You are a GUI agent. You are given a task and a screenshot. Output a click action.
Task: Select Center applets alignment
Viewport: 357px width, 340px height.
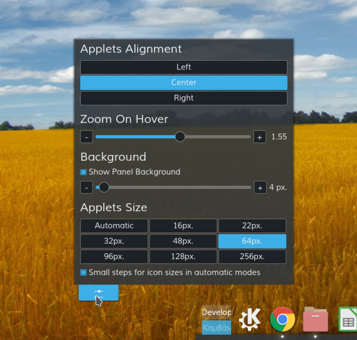pos(184,83)
